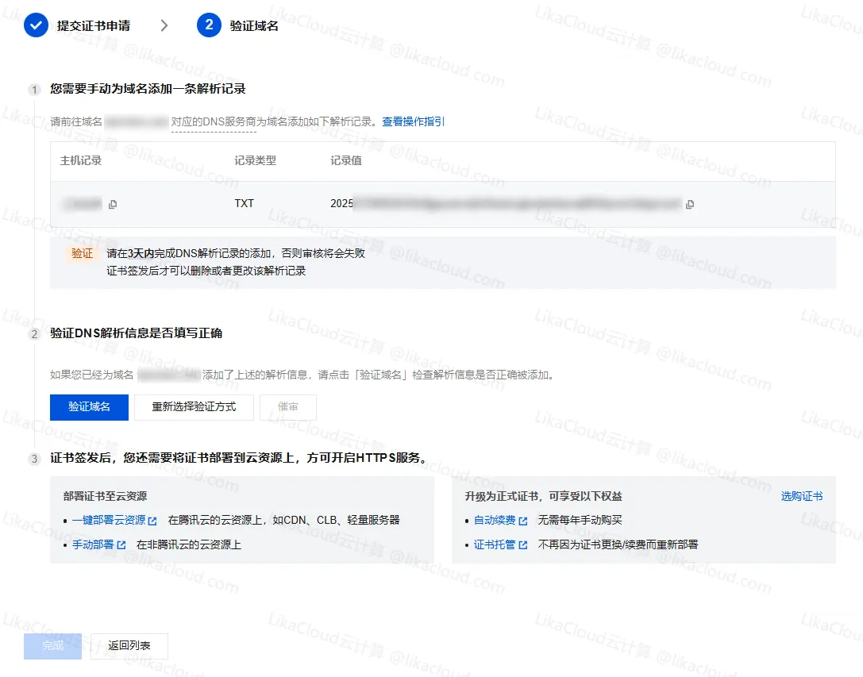
Task: Click external-link icon next to 证书托管
Action: click(523, 545)
